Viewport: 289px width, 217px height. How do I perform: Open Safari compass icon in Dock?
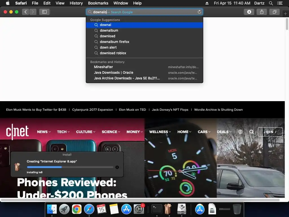(89, 209)
